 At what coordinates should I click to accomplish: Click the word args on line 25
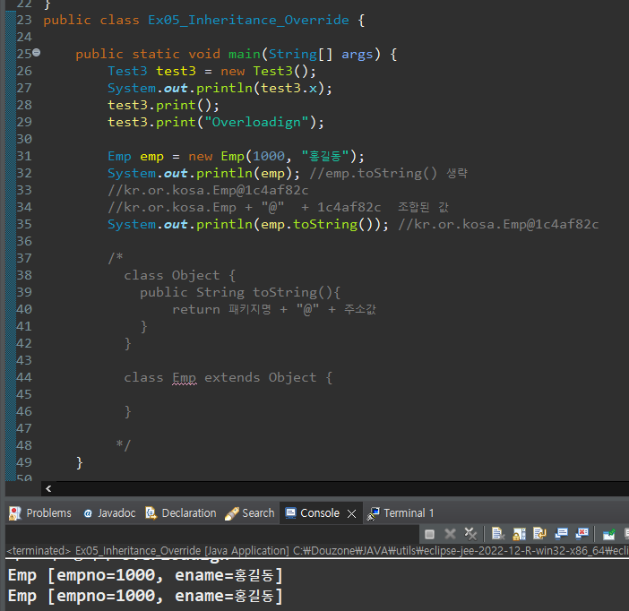pos(357,54)
